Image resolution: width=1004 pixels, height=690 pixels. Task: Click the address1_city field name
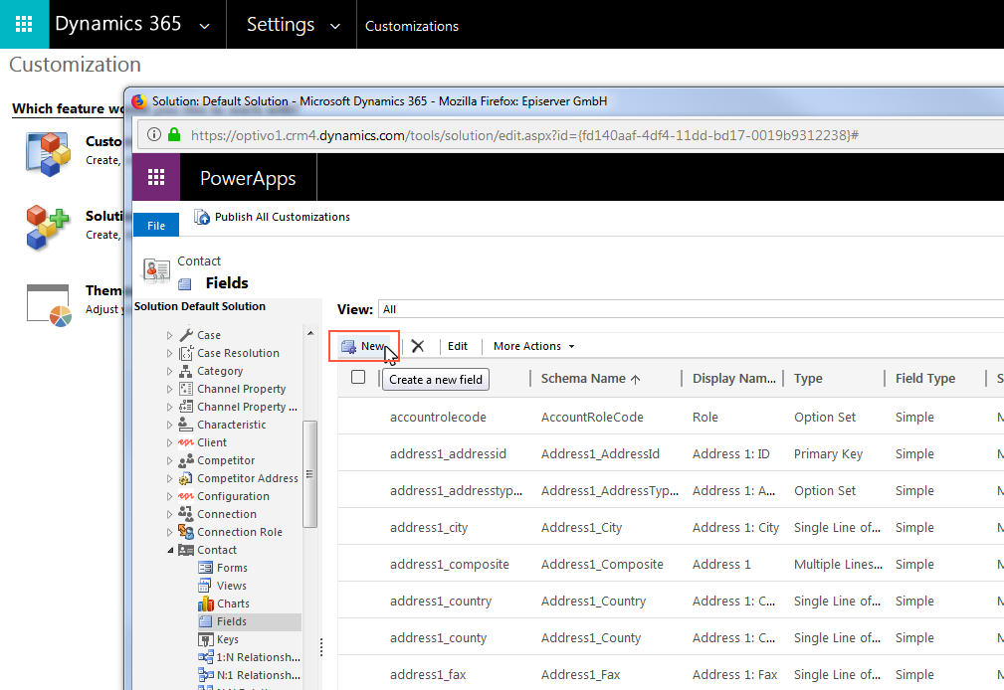click(x=429, y=527)
